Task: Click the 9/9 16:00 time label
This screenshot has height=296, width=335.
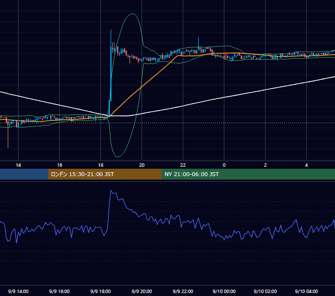Action: click(x=60, y=291)
